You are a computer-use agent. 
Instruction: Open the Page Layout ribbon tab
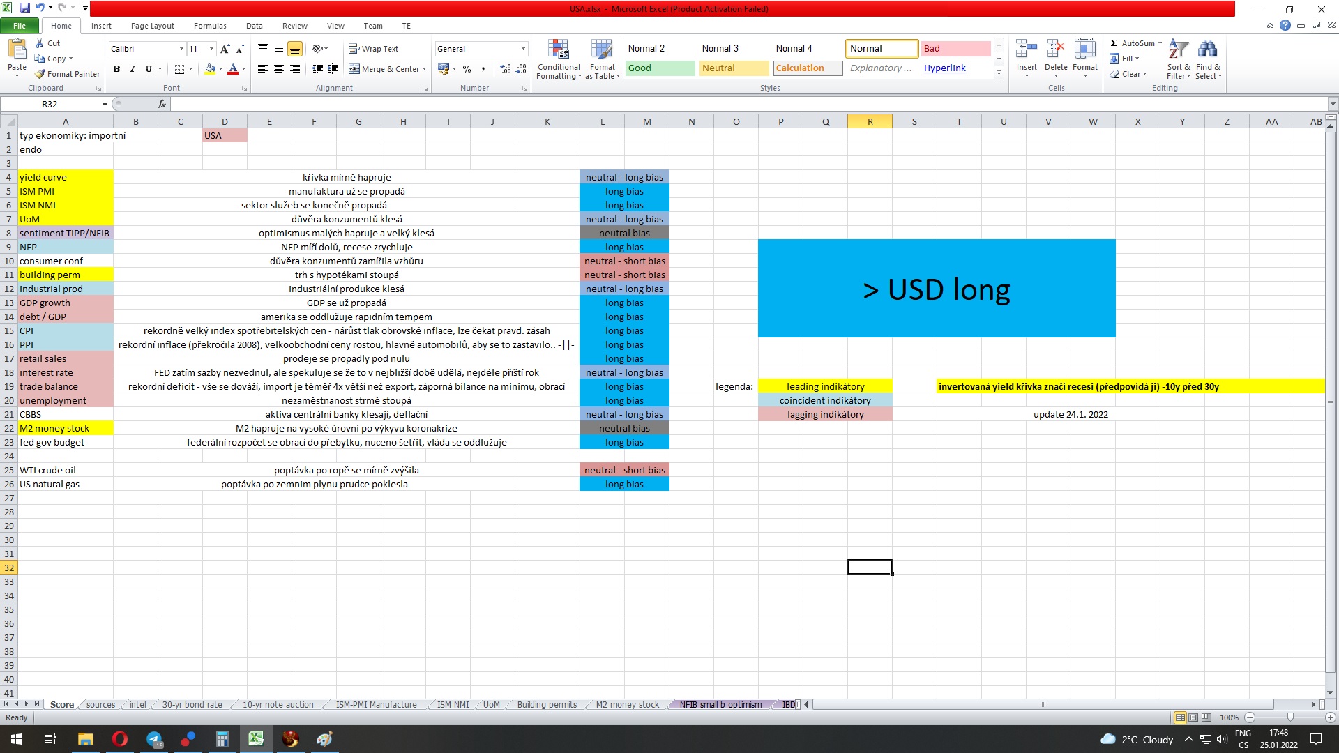point(152,26)
